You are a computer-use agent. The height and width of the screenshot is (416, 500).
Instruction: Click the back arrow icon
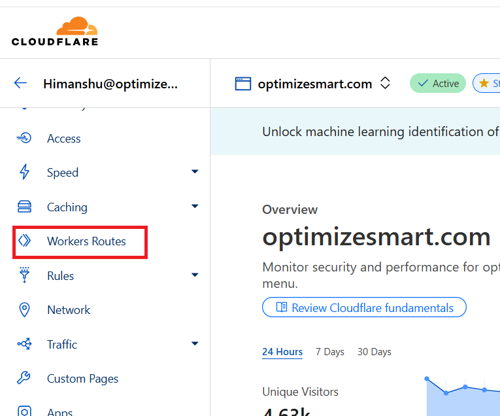point(21,83)
